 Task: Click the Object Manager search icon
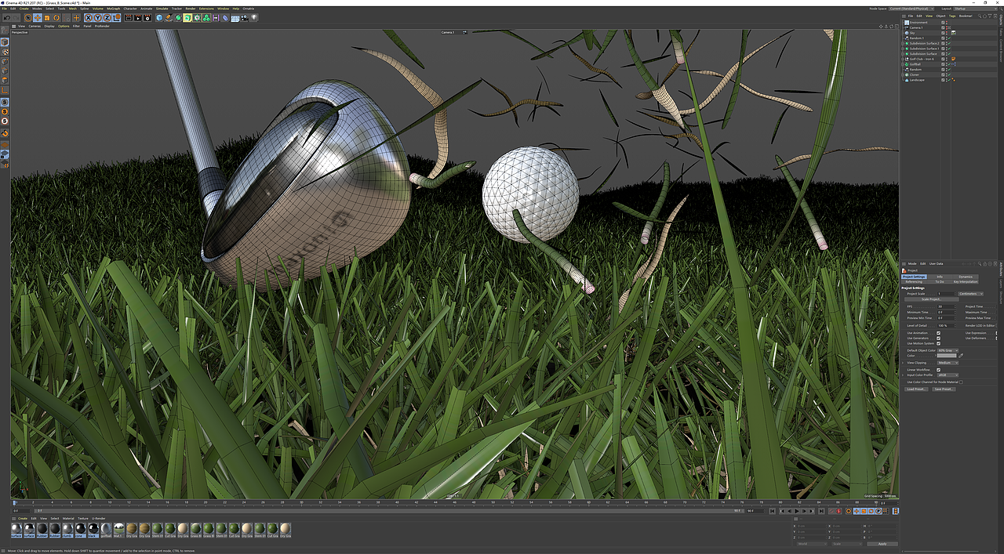point(980,16)
